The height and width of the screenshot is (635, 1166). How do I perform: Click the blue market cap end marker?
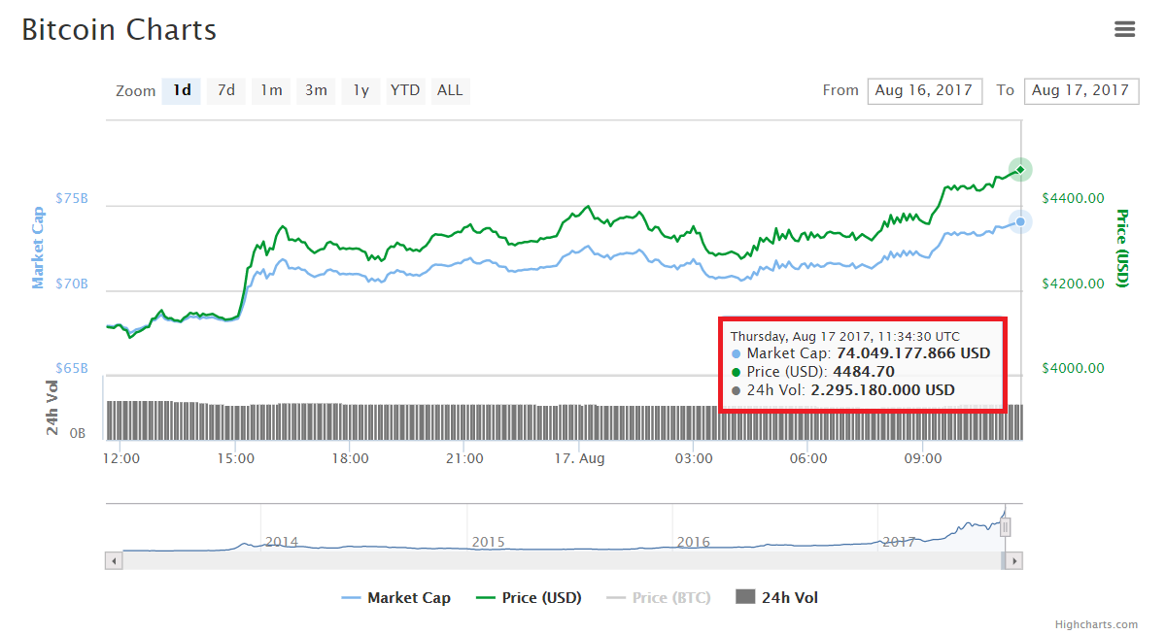tap(1020, 221)
